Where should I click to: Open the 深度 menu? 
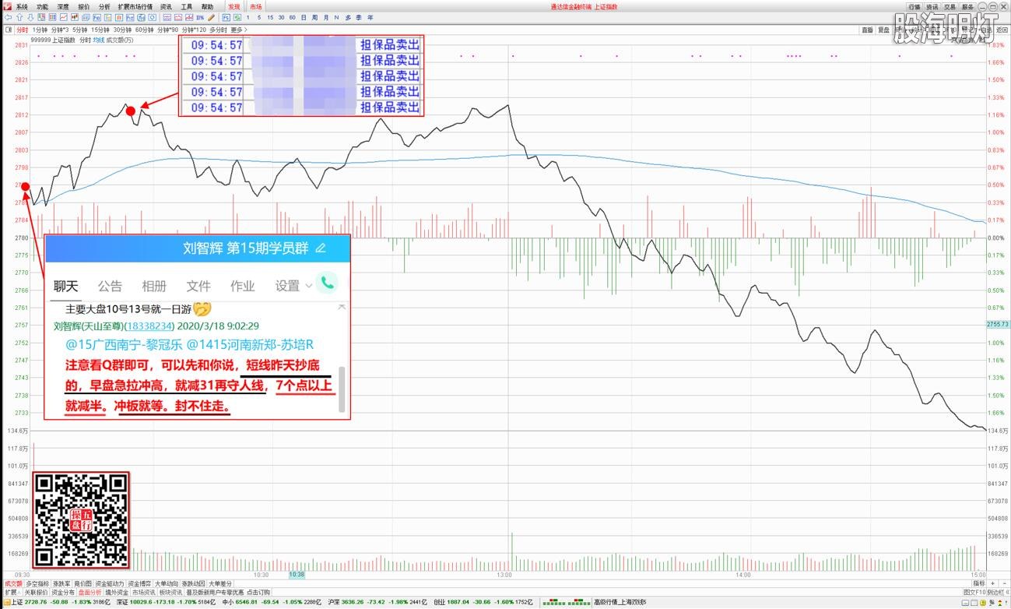coord(63,6)
